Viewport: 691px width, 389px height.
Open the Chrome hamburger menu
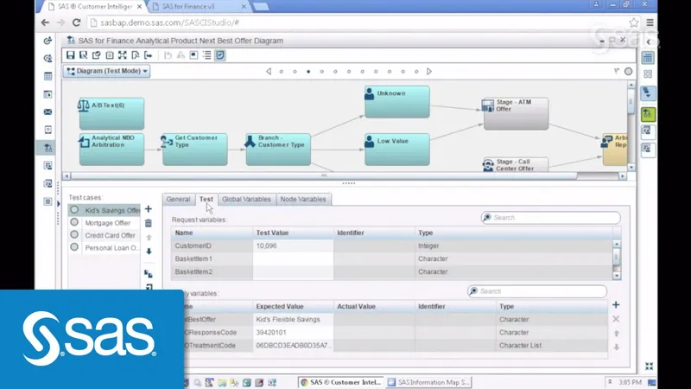tap(650, 22)
